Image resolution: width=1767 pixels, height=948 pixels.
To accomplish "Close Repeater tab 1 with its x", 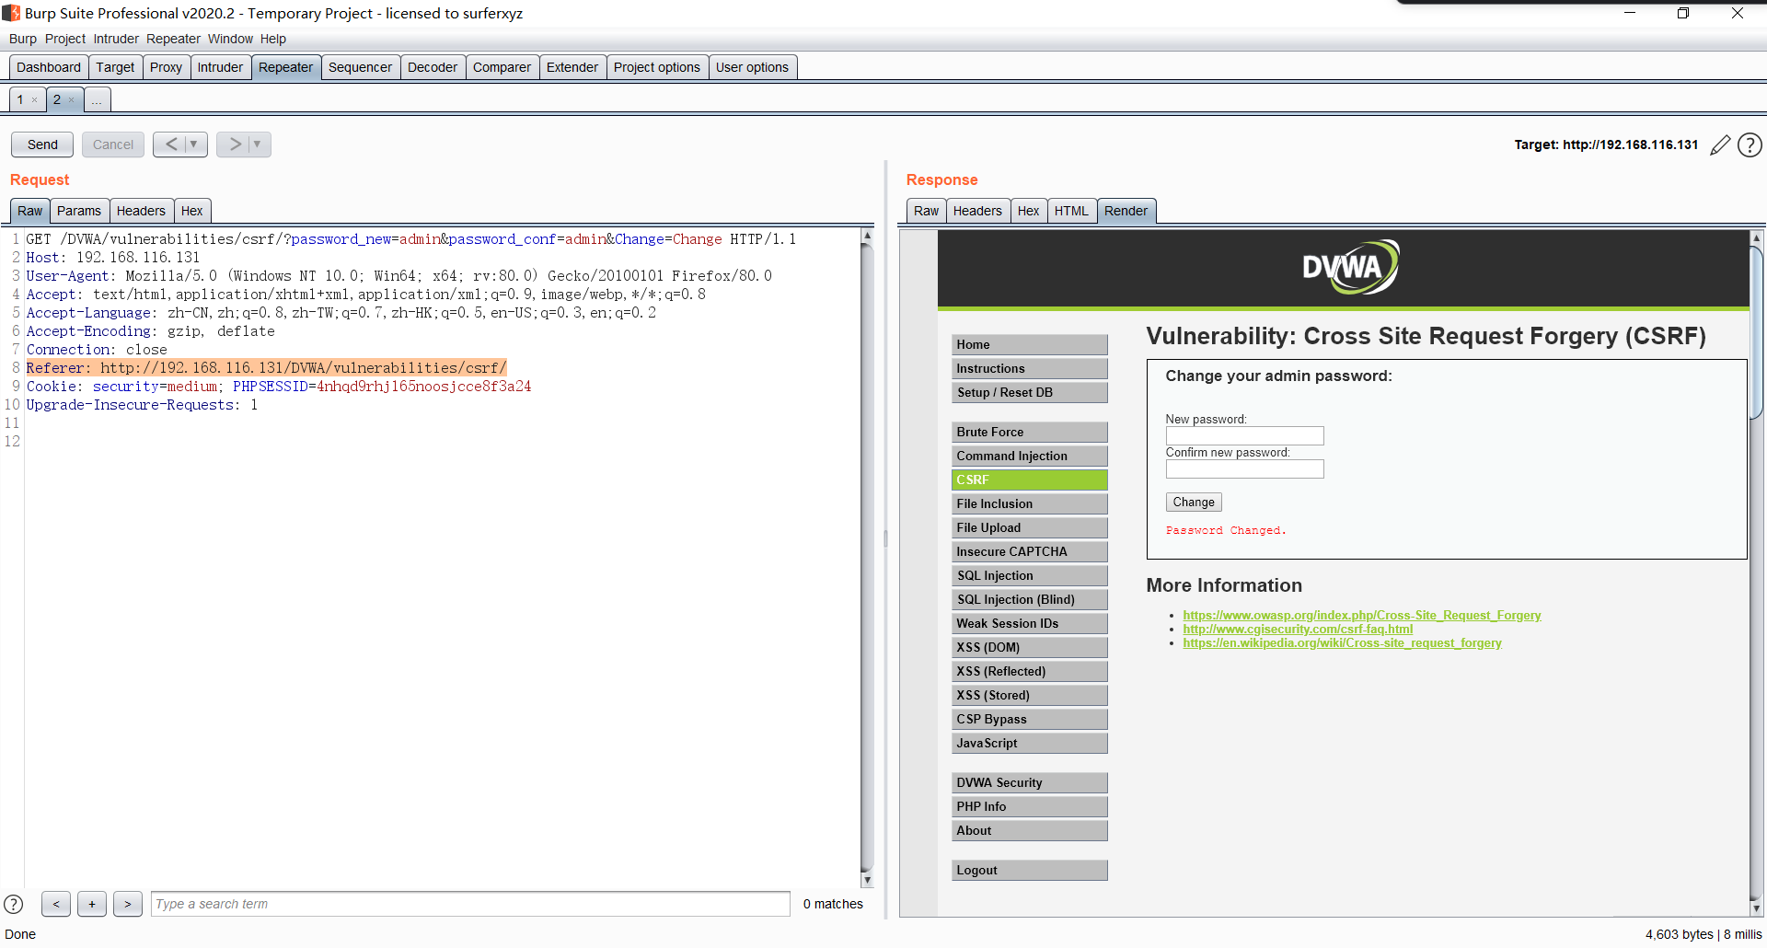I will point(35,100).
